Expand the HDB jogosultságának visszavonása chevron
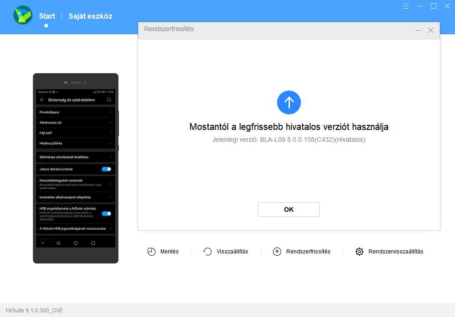455x317 pixels. (111, 228)
